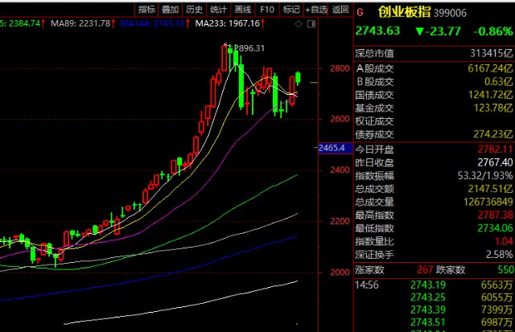Click the 创业板指 index title
The width and height of the screenshot is (515, 332).
(x=404, y=12)
